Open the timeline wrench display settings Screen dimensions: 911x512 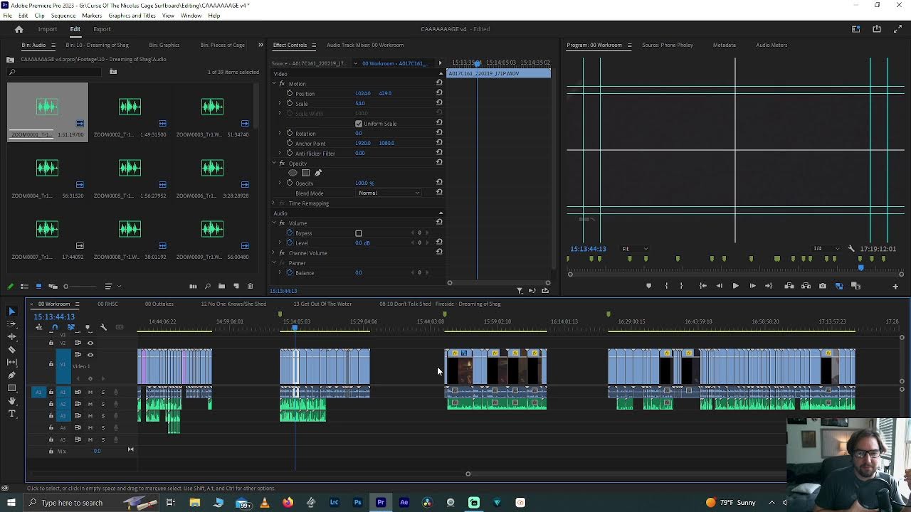coord(103,327)
